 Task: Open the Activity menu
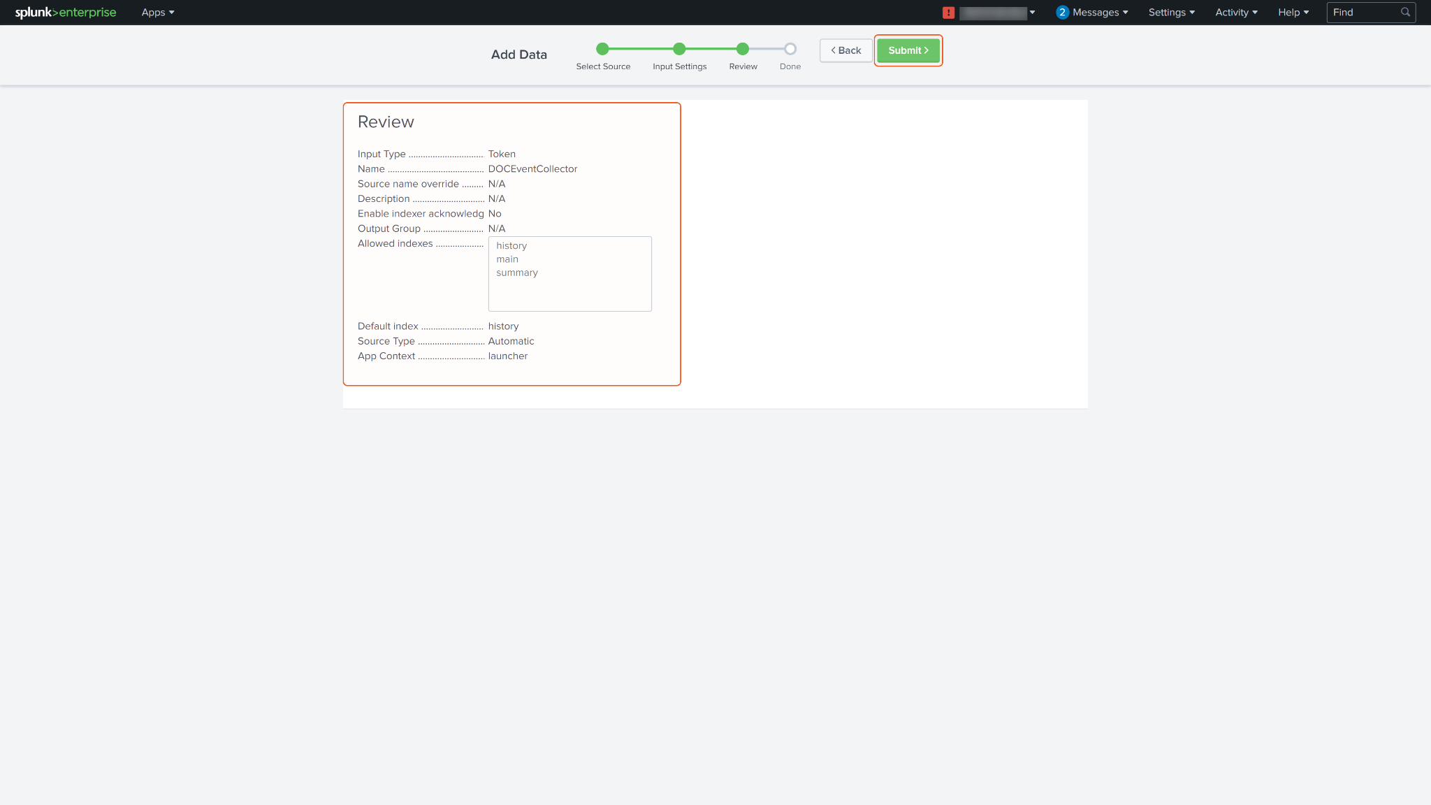tap(1236, 13)
